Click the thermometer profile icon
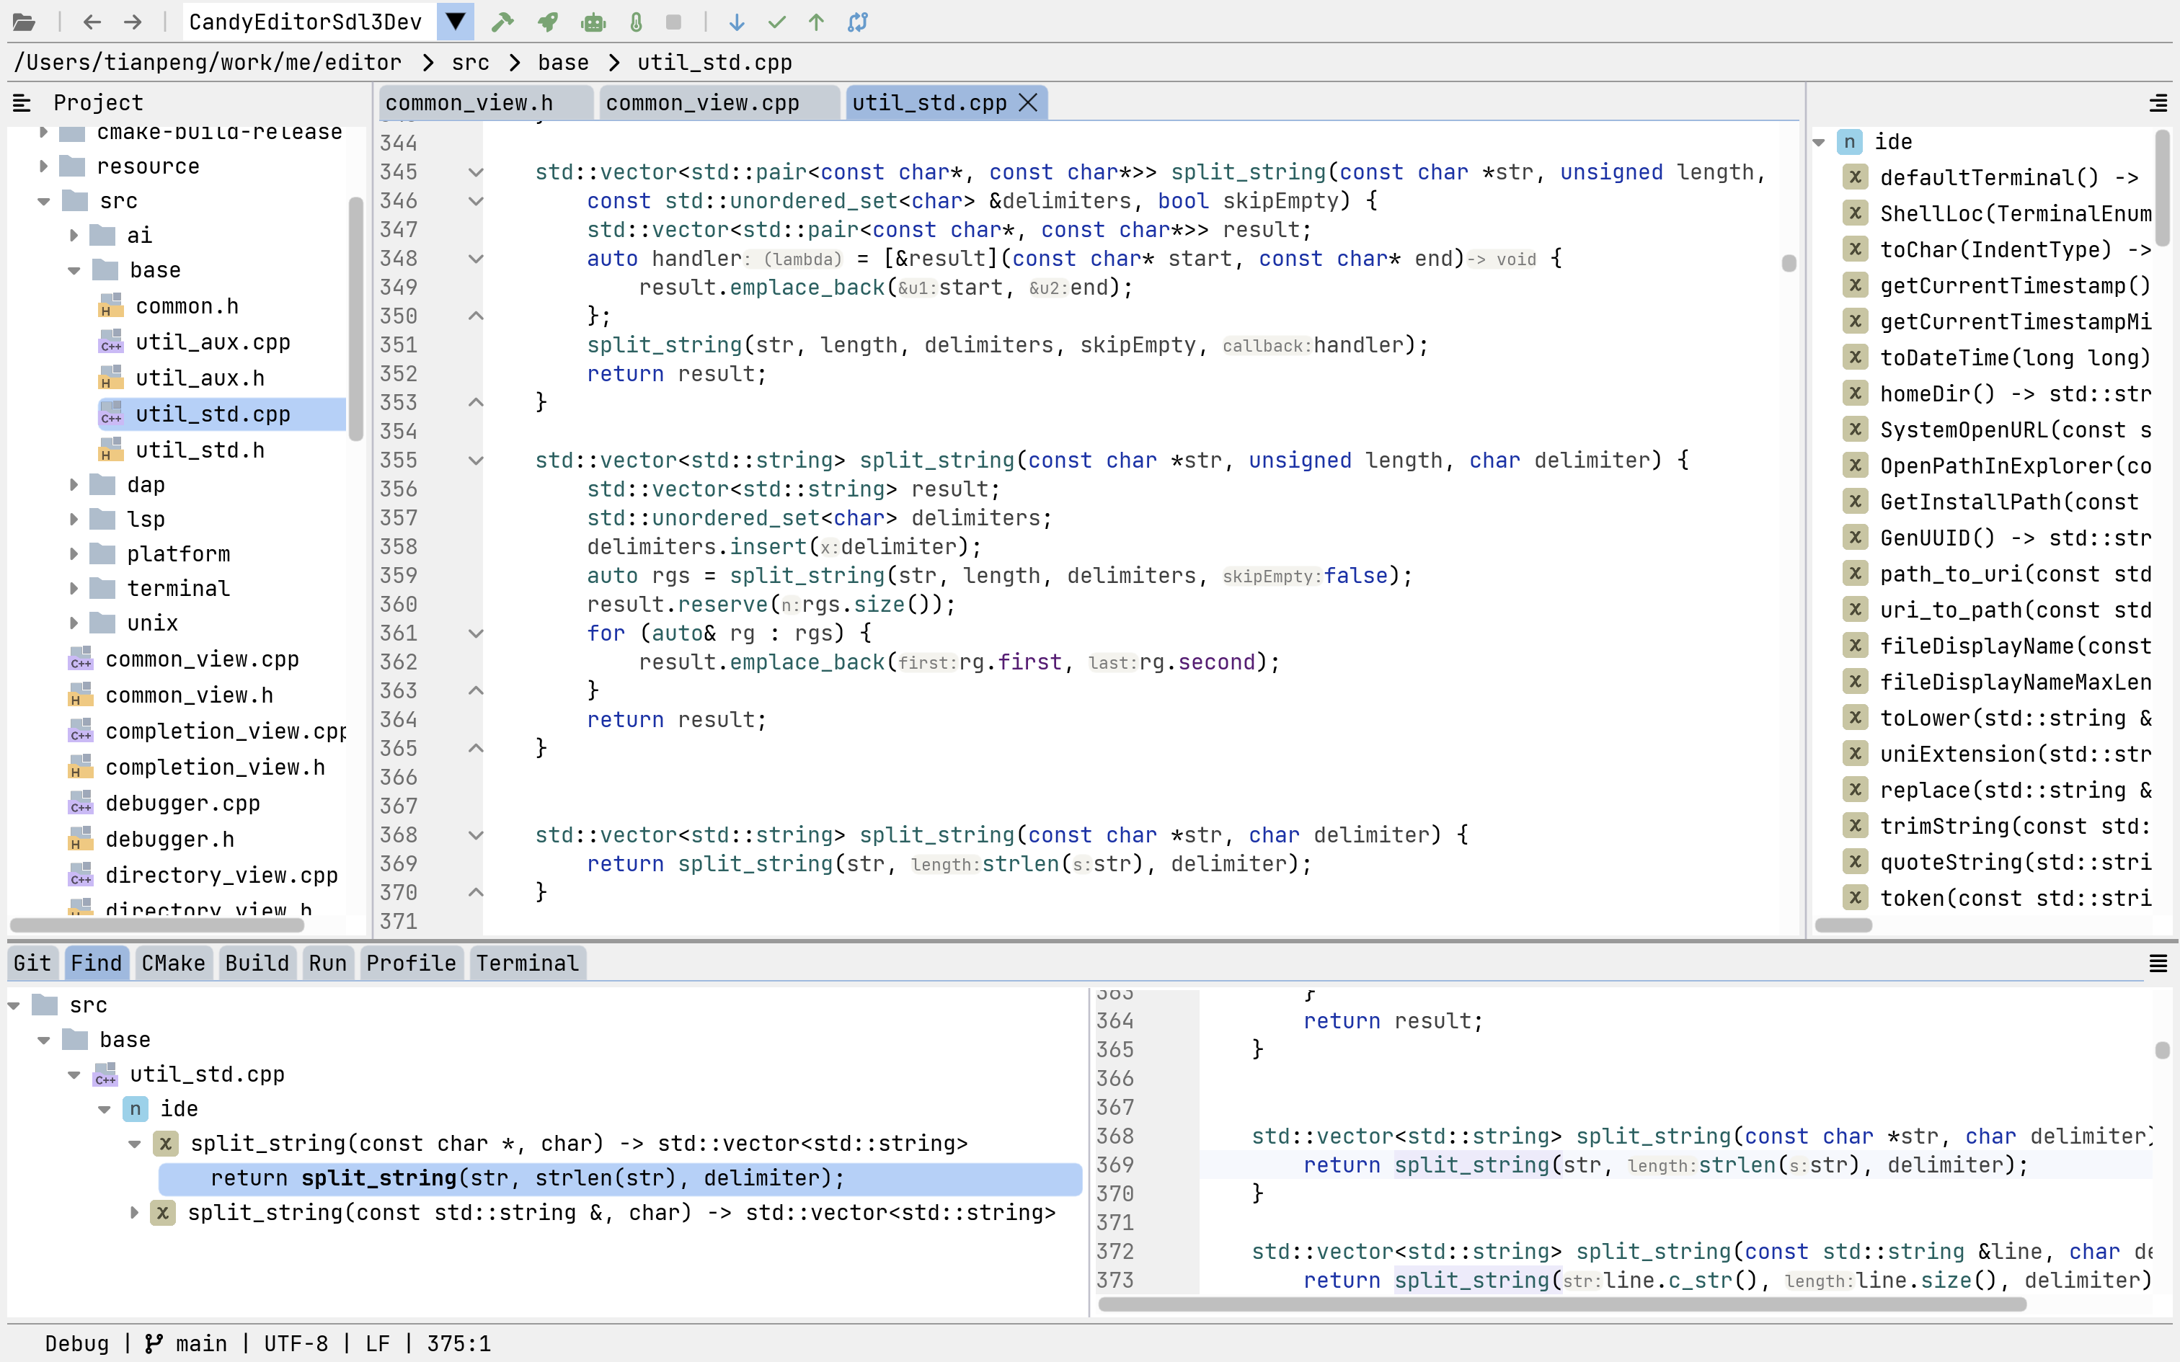The image size is (2180, 1362). click(x=636, y=22)
